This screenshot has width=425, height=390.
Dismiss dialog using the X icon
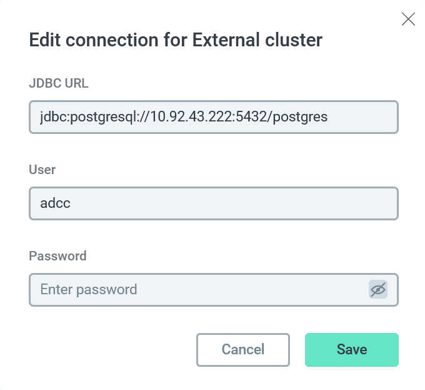coord(408,19)
